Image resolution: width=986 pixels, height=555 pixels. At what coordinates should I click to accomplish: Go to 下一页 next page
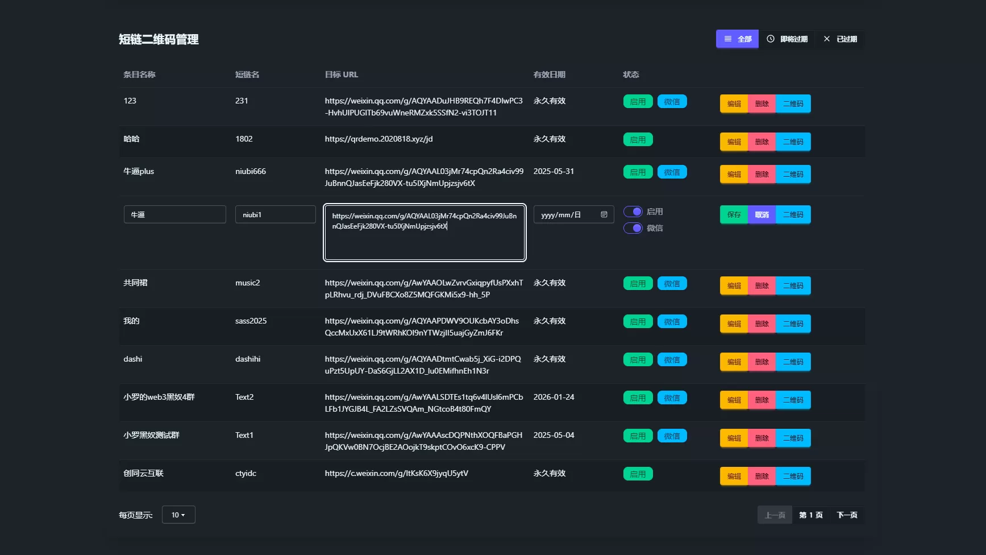[x=847, y=515]
